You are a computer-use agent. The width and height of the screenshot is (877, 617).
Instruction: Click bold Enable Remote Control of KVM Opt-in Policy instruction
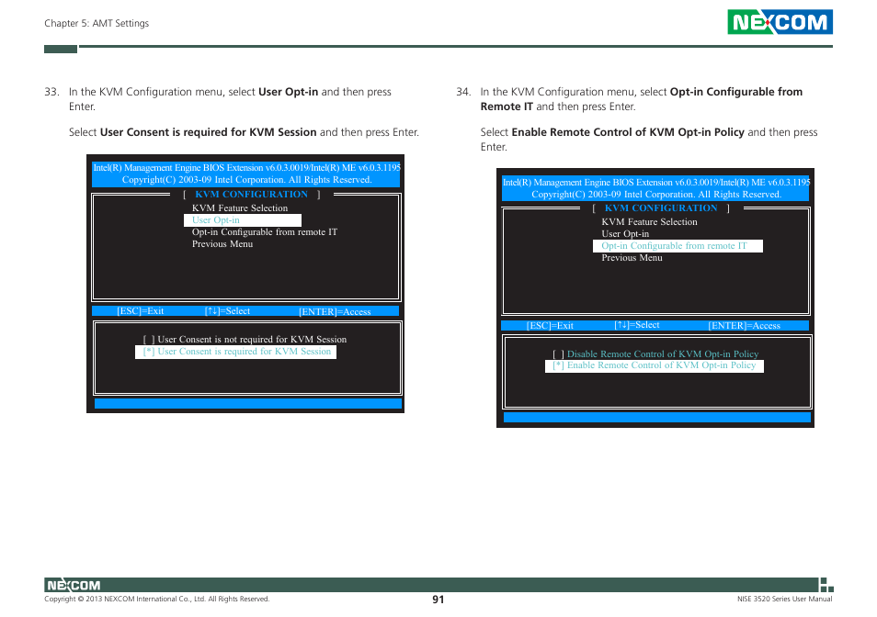pos(628,132)
